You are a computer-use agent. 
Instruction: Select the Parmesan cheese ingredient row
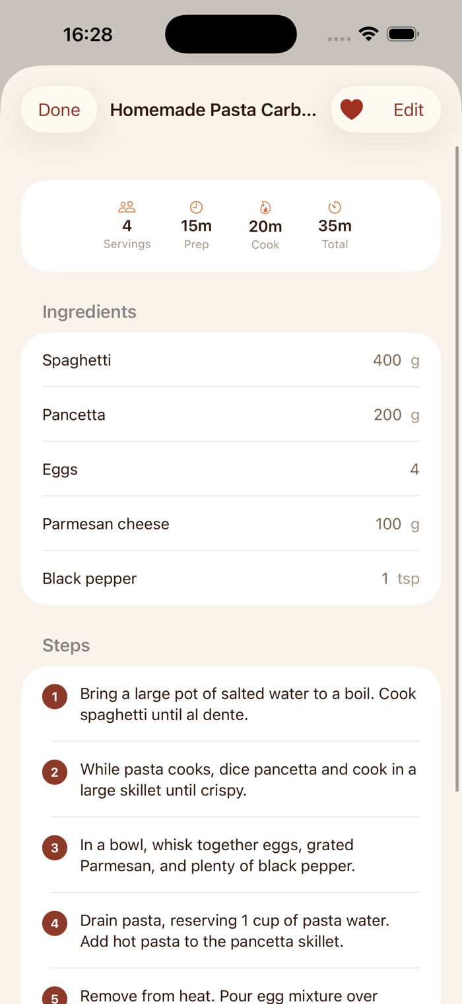(230, 524)
